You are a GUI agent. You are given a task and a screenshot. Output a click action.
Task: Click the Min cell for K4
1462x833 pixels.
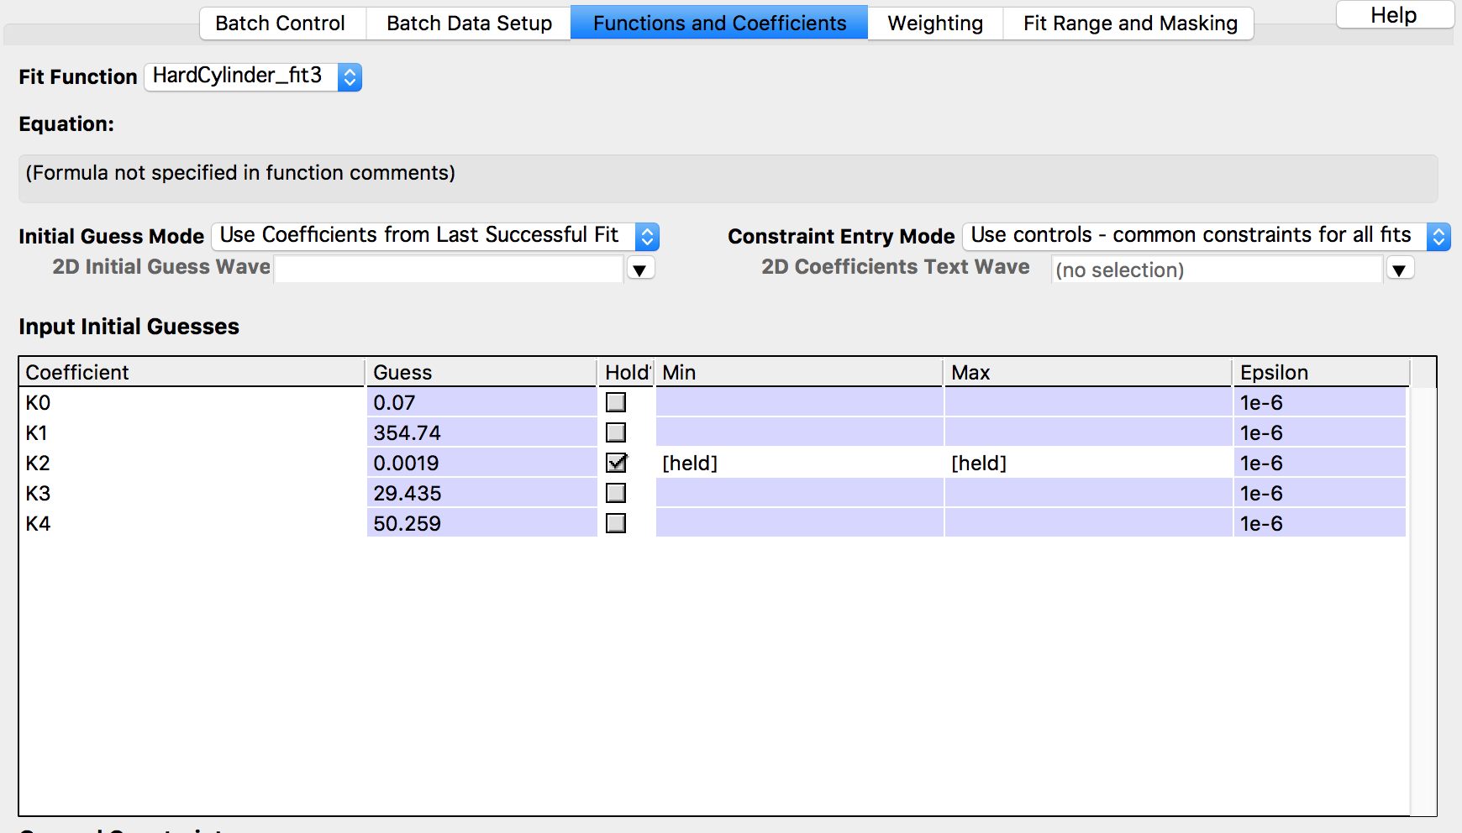click(x=799, y=523)
